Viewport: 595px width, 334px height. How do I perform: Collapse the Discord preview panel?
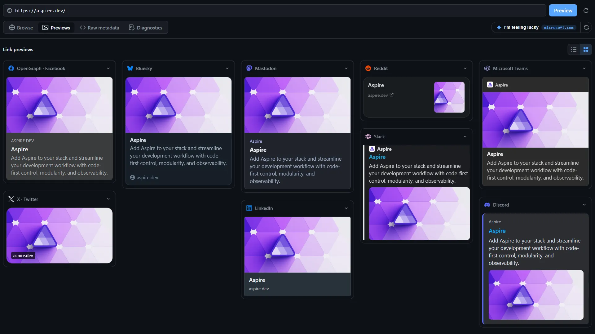tap(584, 205)
